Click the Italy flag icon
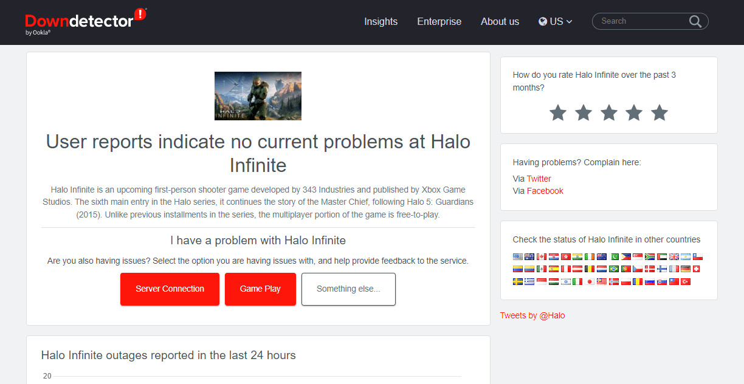 coord(577,281)
